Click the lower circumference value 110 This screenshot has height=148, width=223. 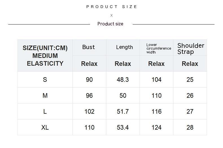[156, 96]
